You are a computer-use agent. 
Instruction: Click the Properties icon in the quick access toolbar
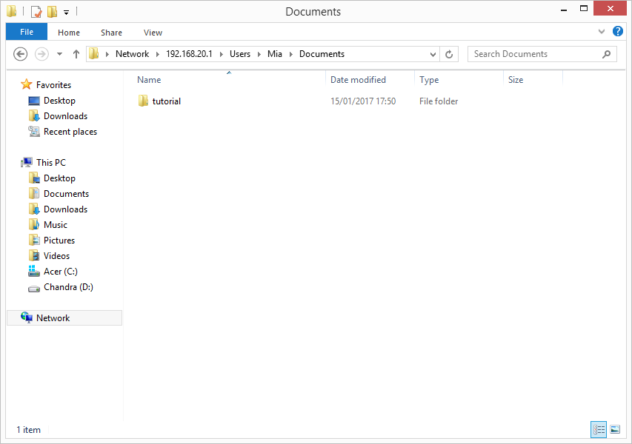(36, 12)
